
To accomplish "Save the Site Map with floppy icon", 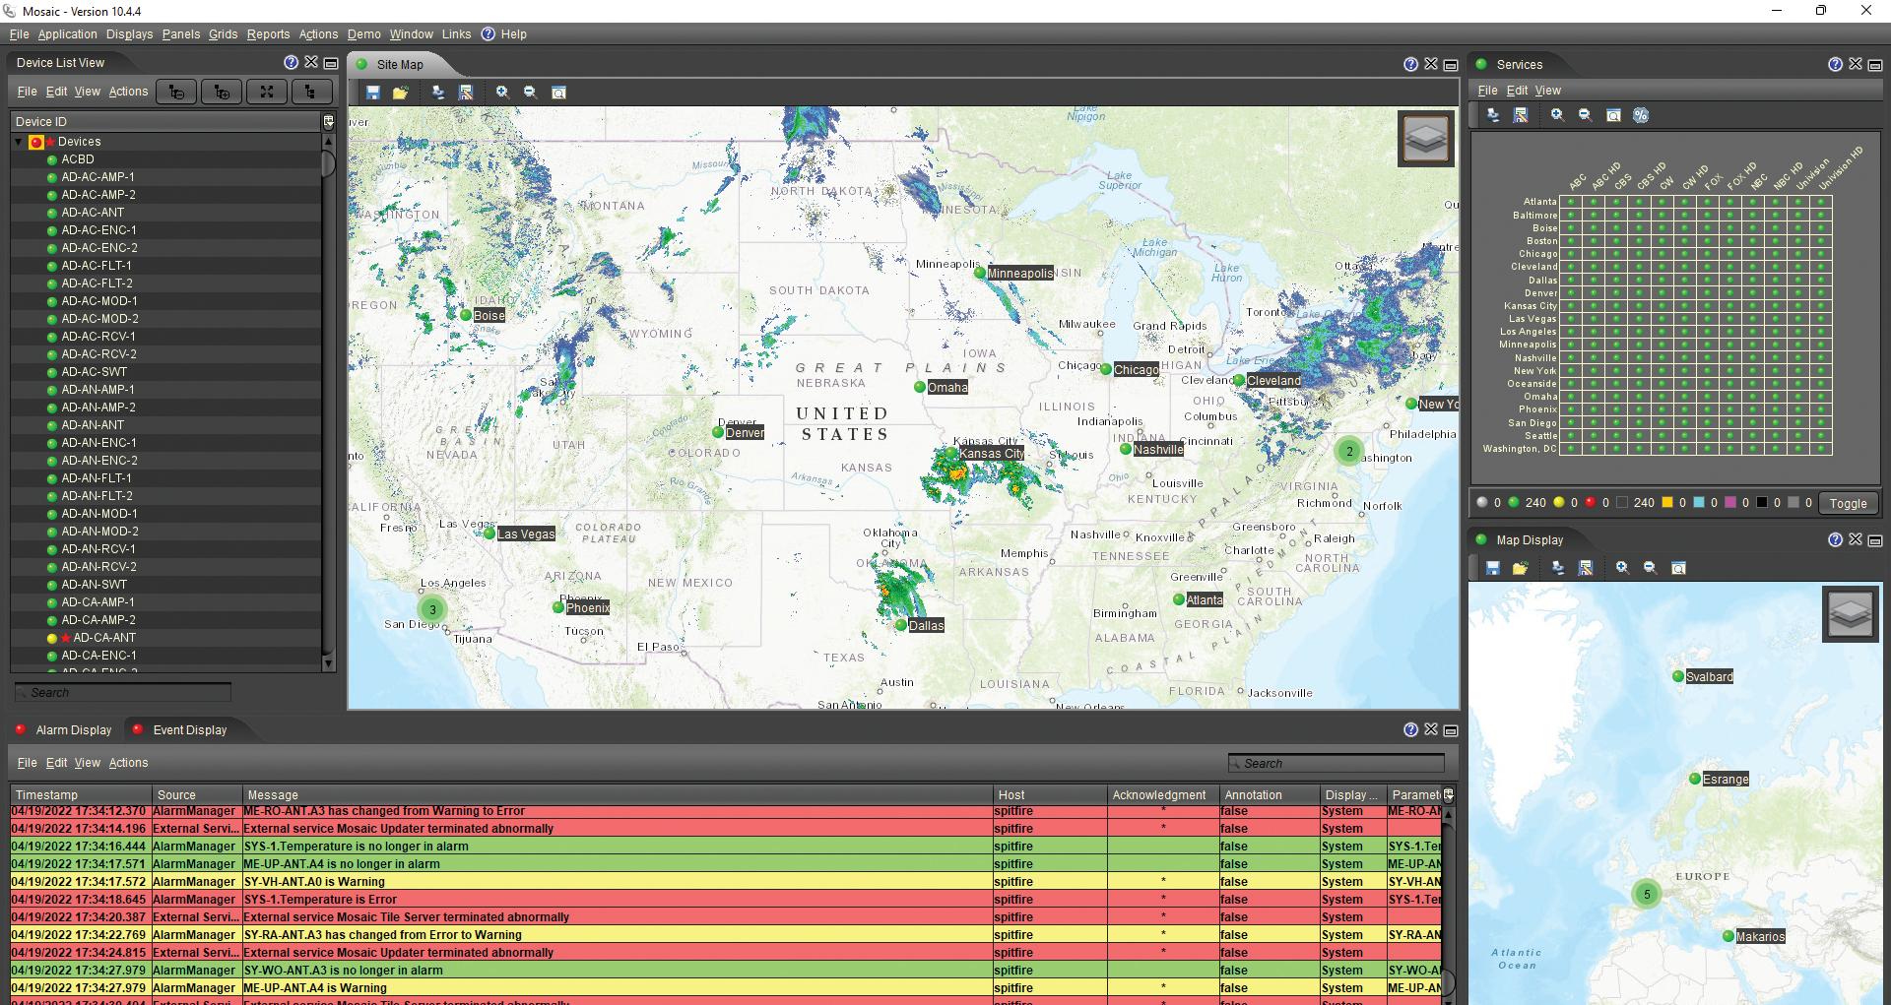I will tap(372, 93).
